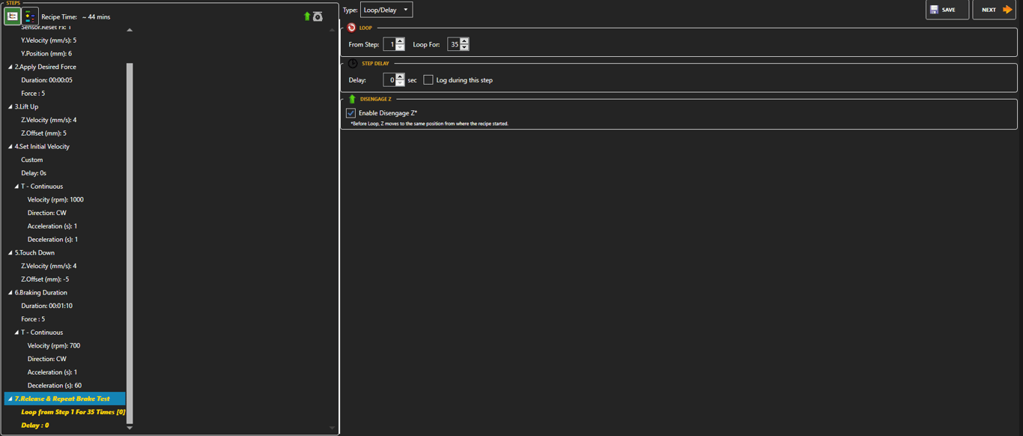The image size is (1023, 436).
Task: Select the yellow Delay : 0 row
Action: coord(35,426)
